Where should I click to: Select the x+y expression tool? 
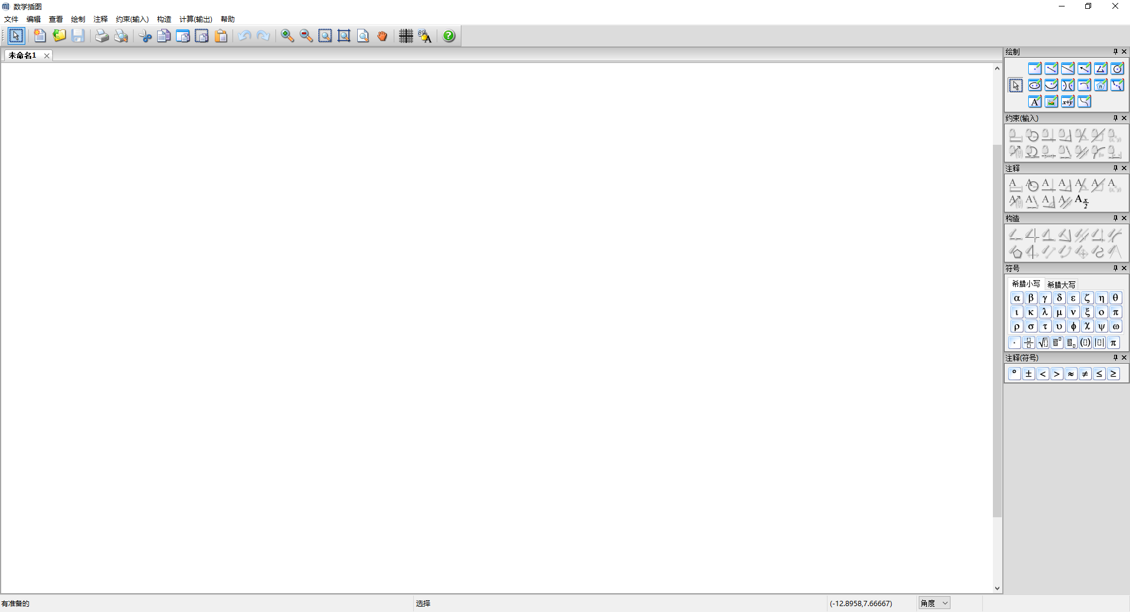coord(1068,101)
